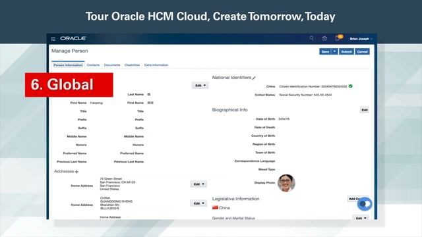Edit National Identifiers pencil icon
This screenshot has height=237, width=422.
coord(254,78)
